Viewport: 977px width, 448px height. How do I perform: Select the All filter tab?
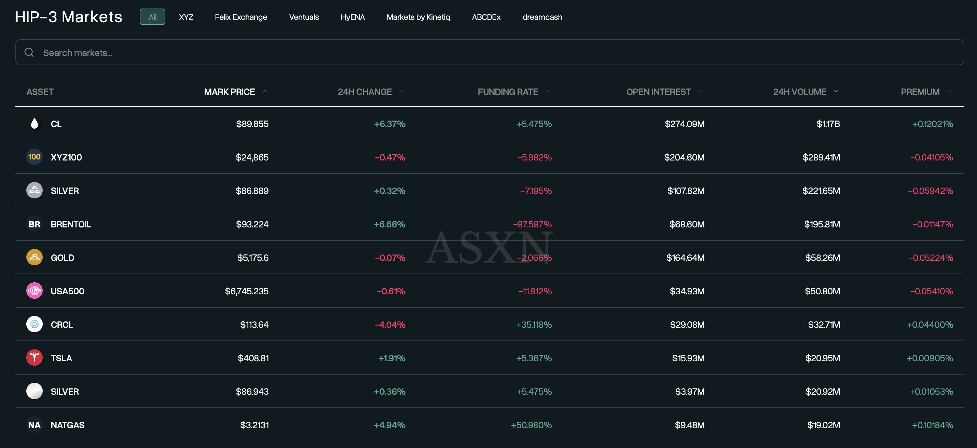coord(152,17)
